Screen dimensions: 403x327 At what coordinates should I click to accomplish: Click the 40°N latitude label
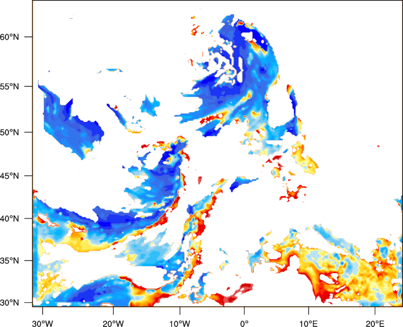(10, 219)
